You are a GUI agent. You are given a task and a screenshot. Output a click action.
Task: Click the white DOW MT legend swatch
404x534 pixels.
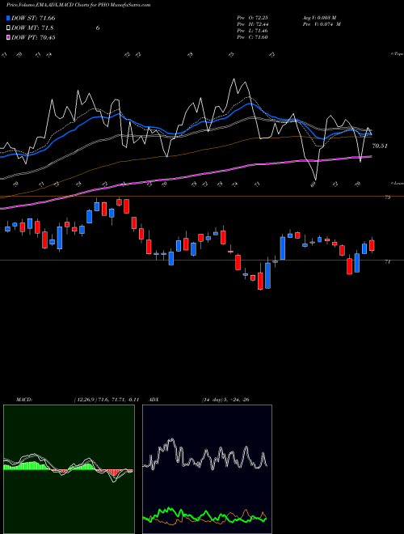click(x=8, y=28)
